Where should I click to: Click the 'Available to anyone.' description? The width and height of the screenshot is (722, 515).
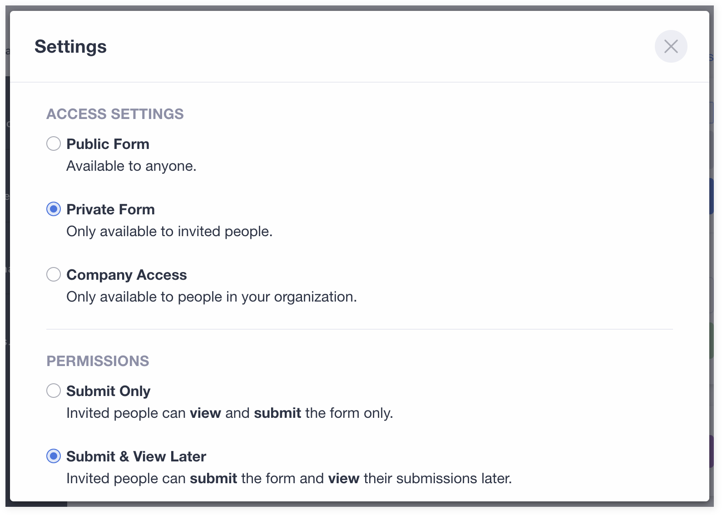tap(131, 166)
